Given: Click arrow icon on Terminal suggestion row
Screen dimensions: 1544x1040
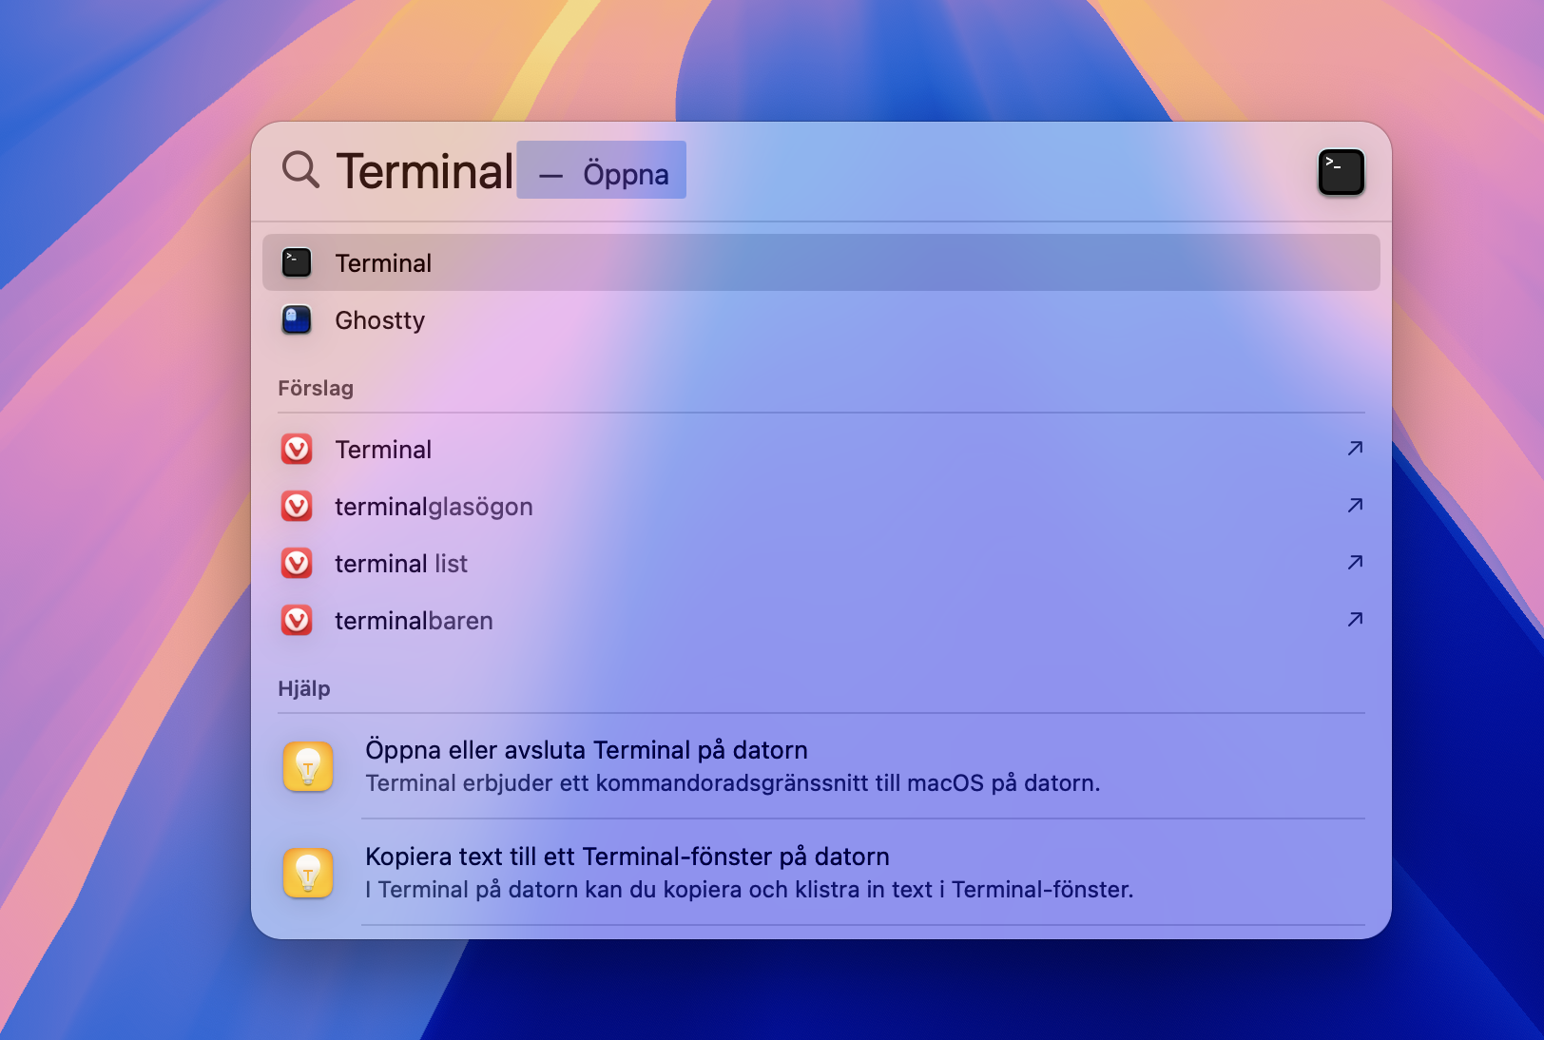Looking at the screenshot, I should click(1355, 448).
